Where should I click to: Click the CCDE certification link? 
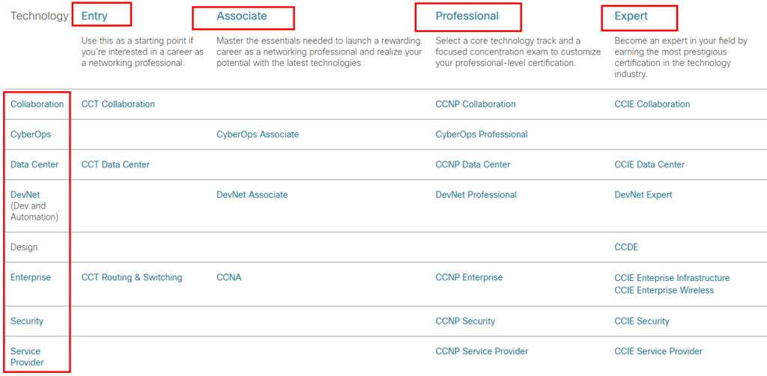[x=626, y=247]
